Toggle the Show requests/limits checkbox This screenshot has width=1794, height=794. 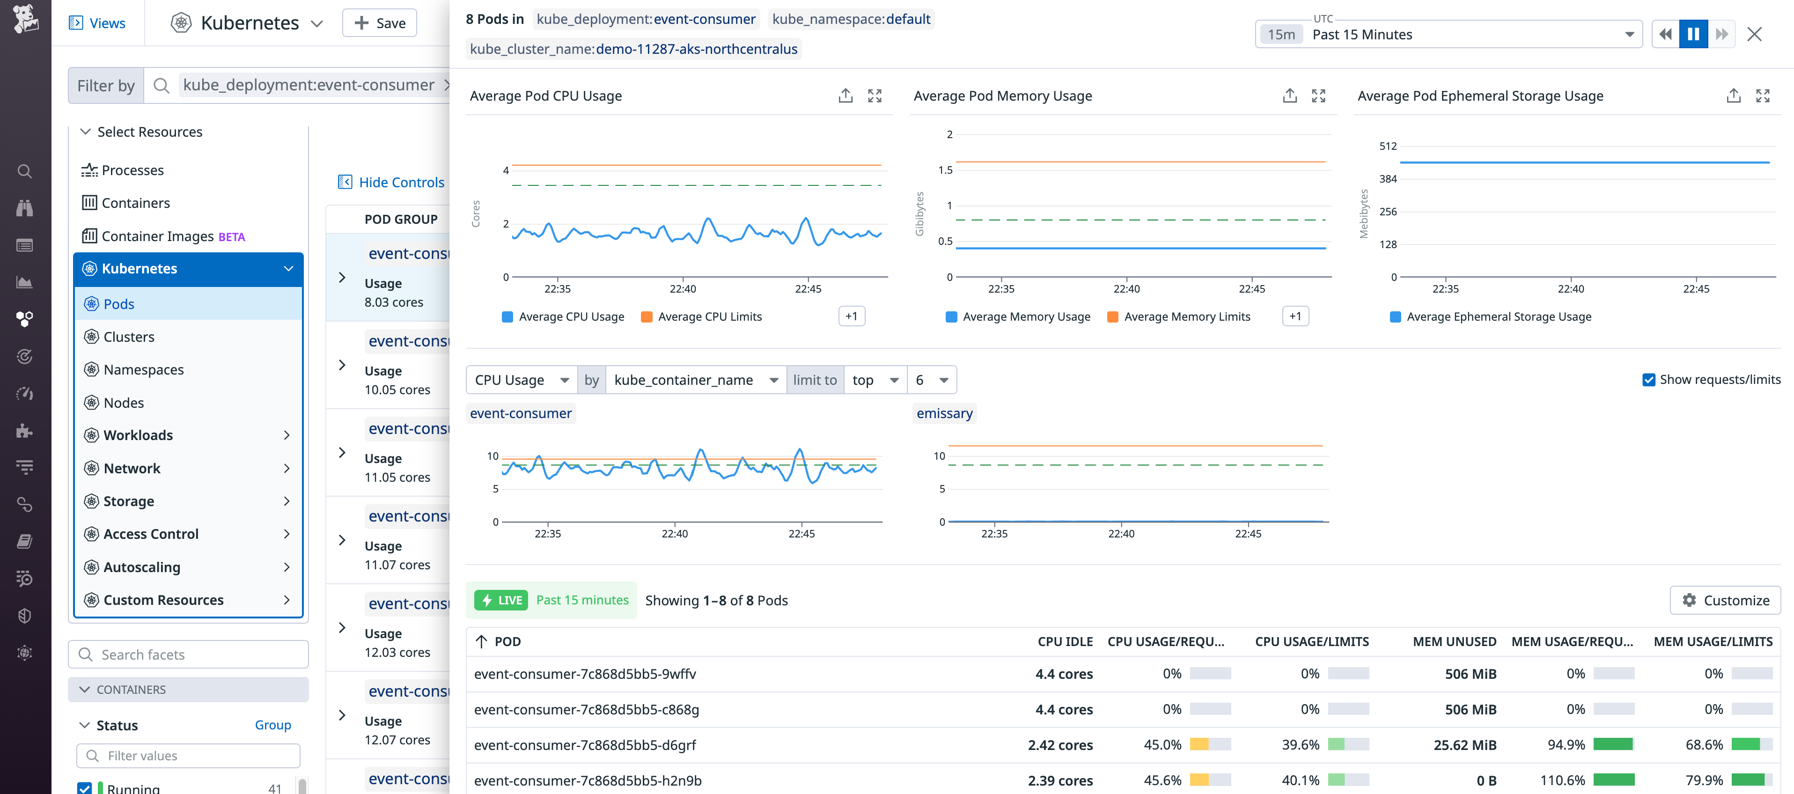[1648, 380]
